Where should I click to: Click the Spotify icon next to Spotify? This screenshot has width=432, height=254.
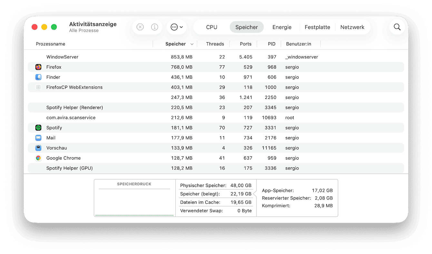point(38,128)
